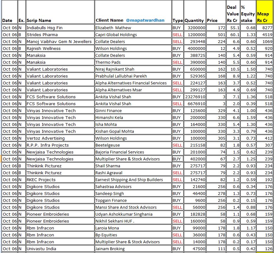
Task: Click client cell "Jainam Broking"
Action: point(133,249)
